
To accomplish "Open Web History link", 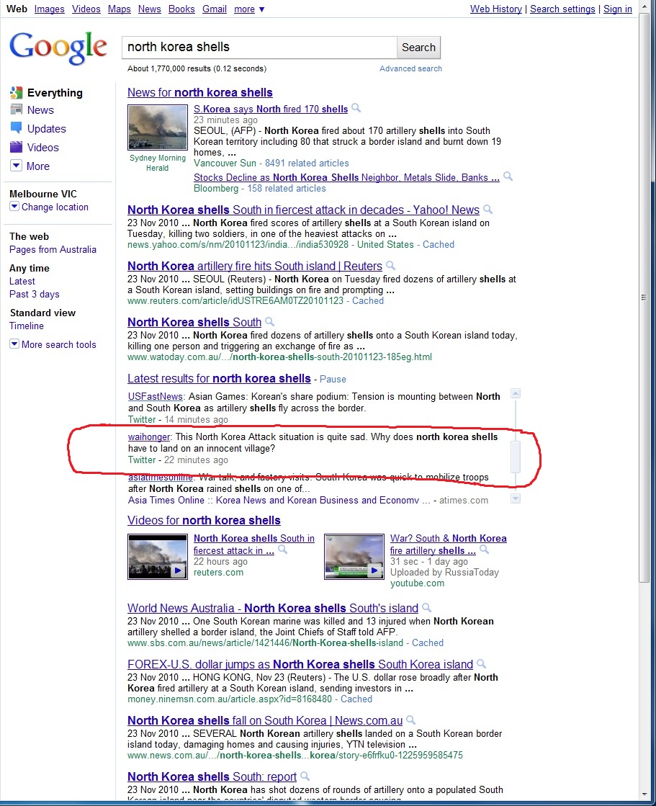I will pyautogui.click(x=495, y=9).
